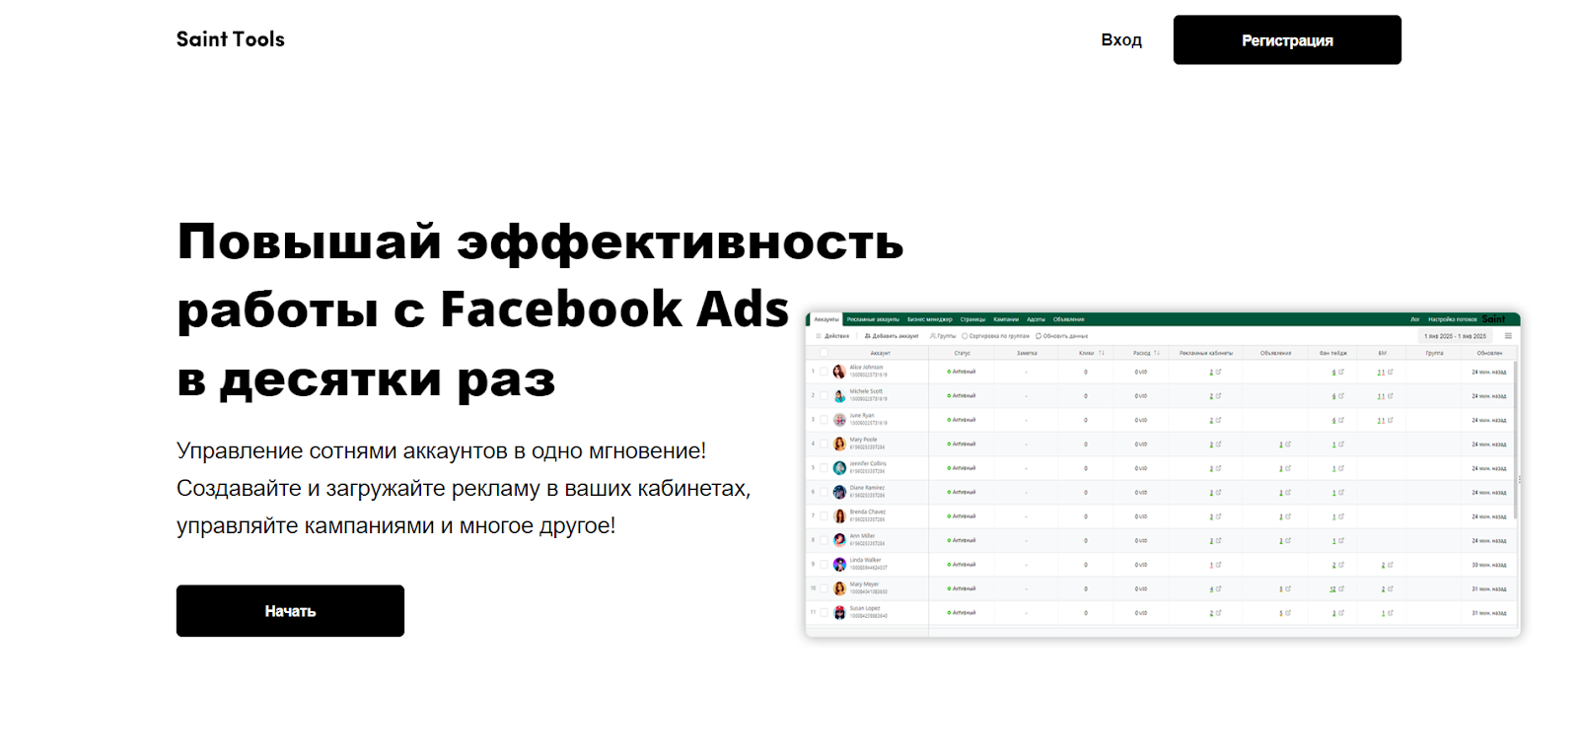This screenshot has height=755, width=1578.
Task: Open the Бизнес менеджер tab
Action: point(930,319)
